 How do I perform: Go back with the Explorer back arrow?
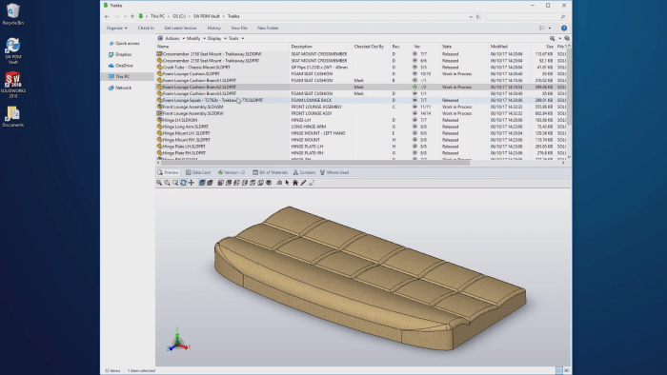click(107, 16)
